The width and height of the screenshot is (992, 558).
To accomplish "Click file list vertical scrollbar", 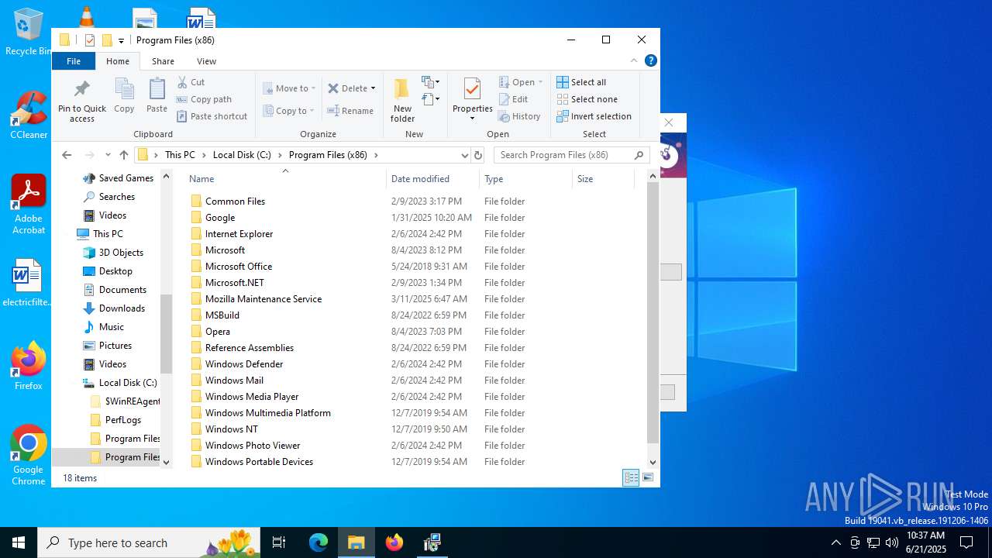I will pyautogui.click(x=653, y=313).
